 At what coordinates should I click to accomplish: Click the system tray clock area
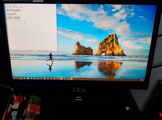pos(142,80)
